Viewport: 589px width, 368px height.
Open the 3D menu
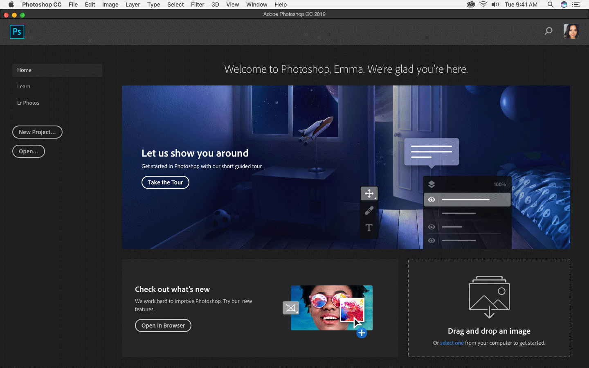click(x=215, y=4)
